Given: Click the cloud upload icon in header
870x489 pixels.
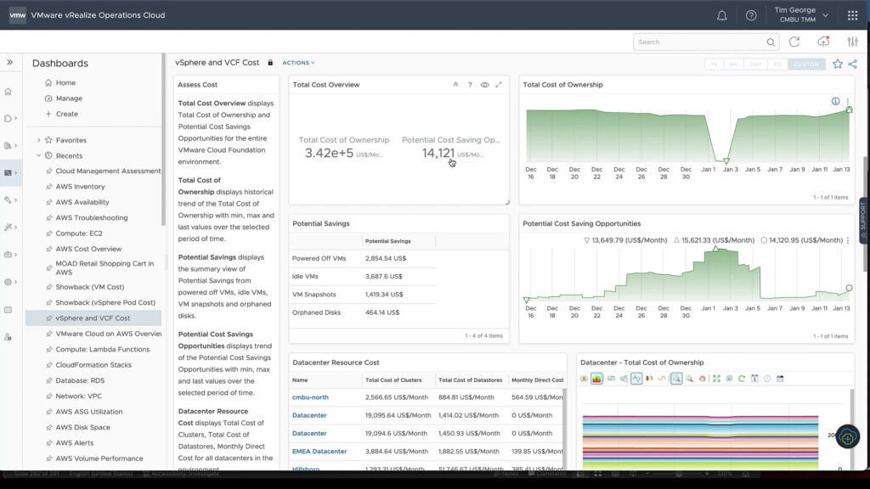Looking at the screenshot, I should coord(823,42).
